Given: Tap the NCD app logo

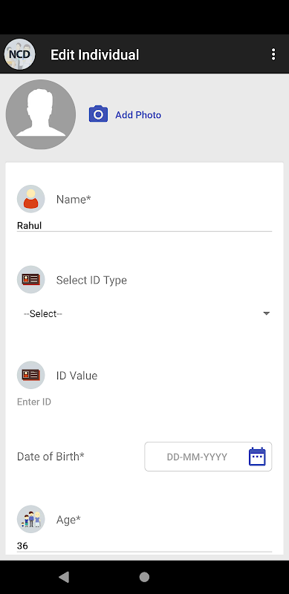Looking at the screenshot, I should click(x=20, y=54).
